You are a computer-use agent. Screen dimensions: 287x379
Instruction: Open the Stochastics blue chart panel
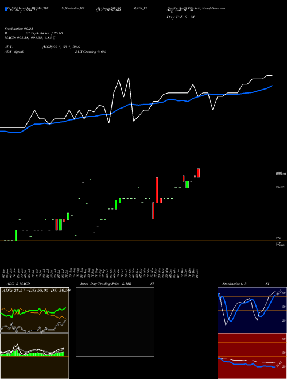click(x=252, y=310)
